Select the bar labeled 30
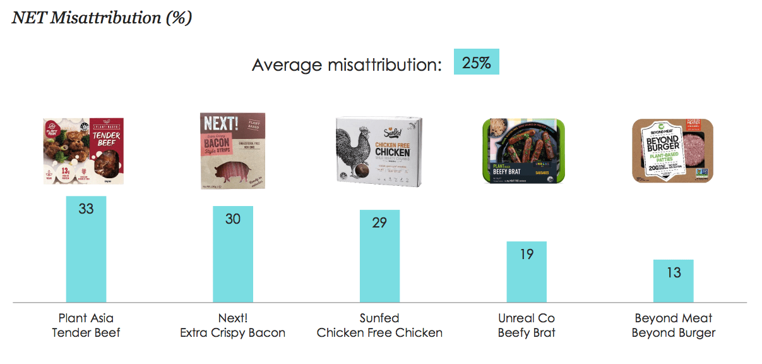The image size is (762, 364). (233, 254)
